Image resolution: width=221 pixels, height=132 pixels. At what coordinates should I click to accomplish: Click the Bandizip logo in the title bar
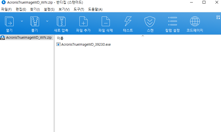tap(4, 2)
